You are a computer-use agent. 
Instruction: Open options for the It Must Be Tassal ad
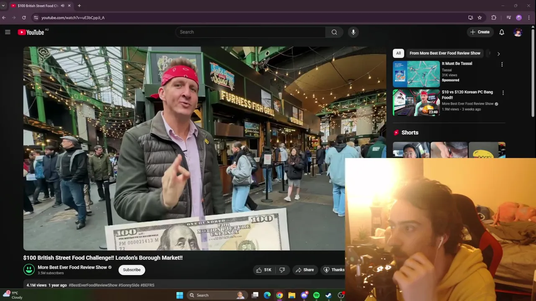(502, 64)
